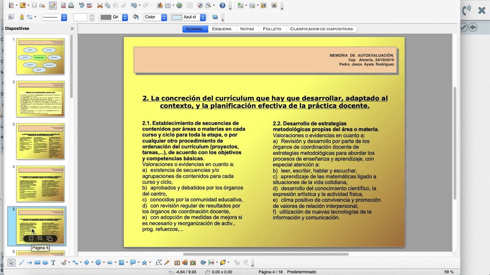Switch to the Notas tab
490x275 pixels.
(x=247, y=29)
